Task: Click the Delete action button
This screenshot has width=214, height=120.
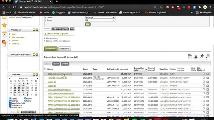Action: coord(65,64)
